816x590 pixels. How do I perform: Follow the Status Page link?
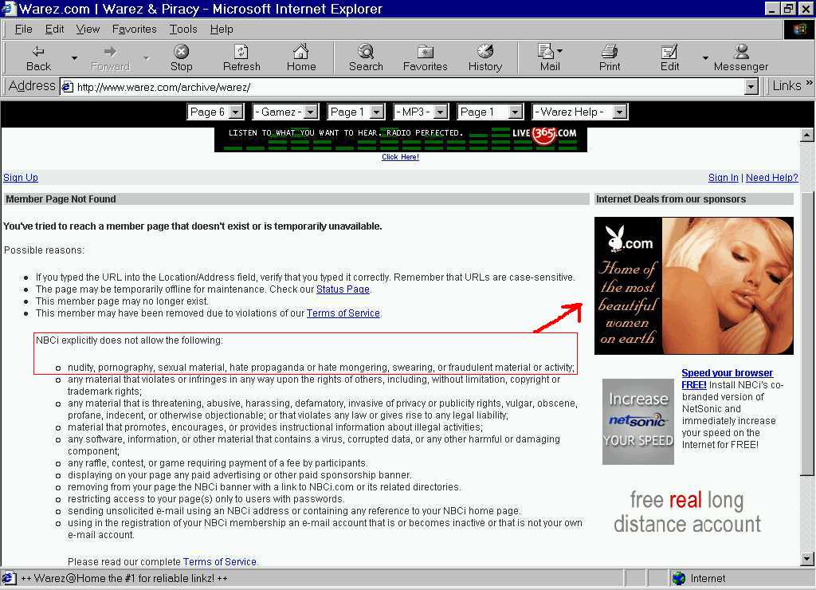(343, 289)
